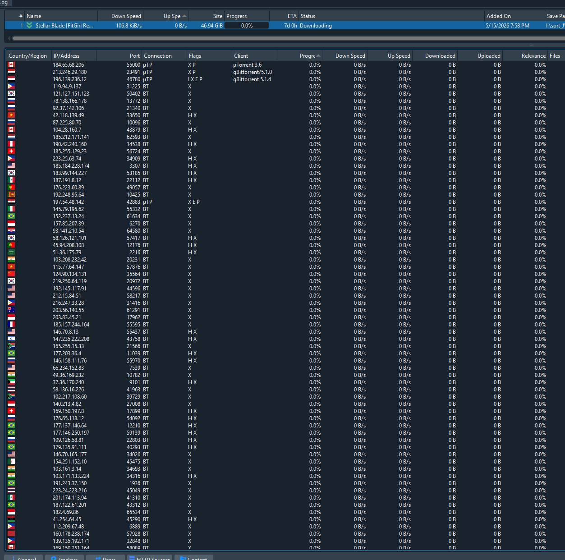This screenshot has height=560, width=565.
Task: Click the Canada flag icon for 184.65.68.206
Action: (11, 65)
